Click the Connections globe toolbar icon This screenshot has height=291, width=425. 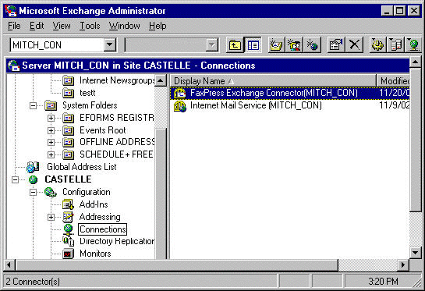pyautogui.click(x=413, y=45)
